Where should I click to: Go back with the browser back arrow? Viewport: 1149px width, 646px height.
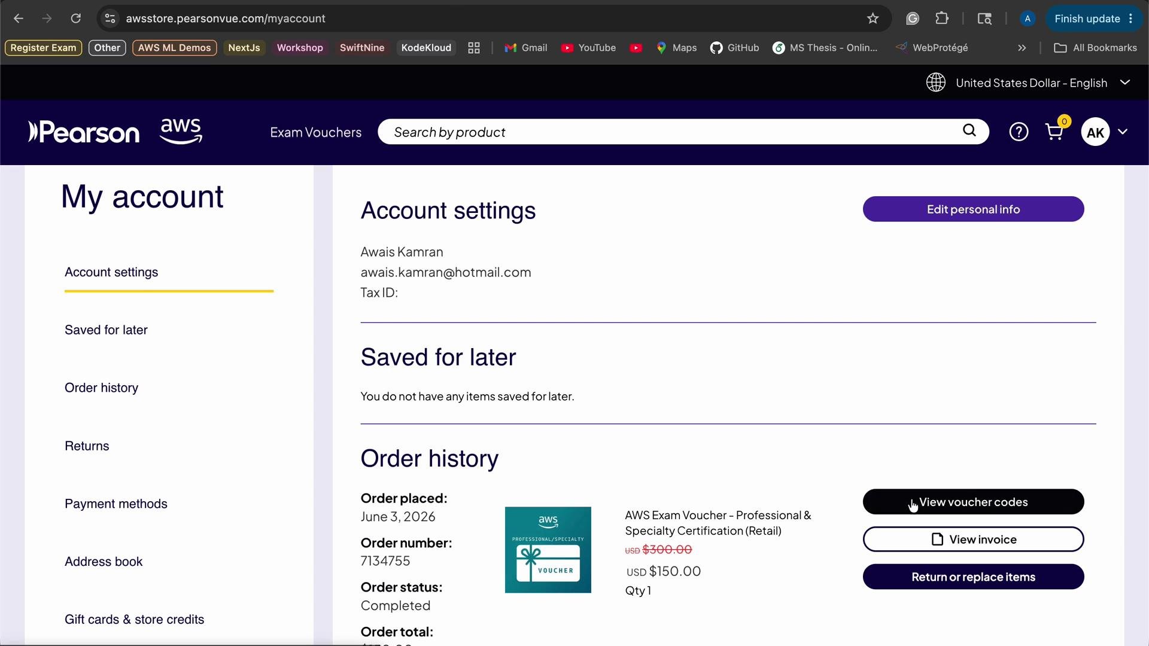coord(19,19)
